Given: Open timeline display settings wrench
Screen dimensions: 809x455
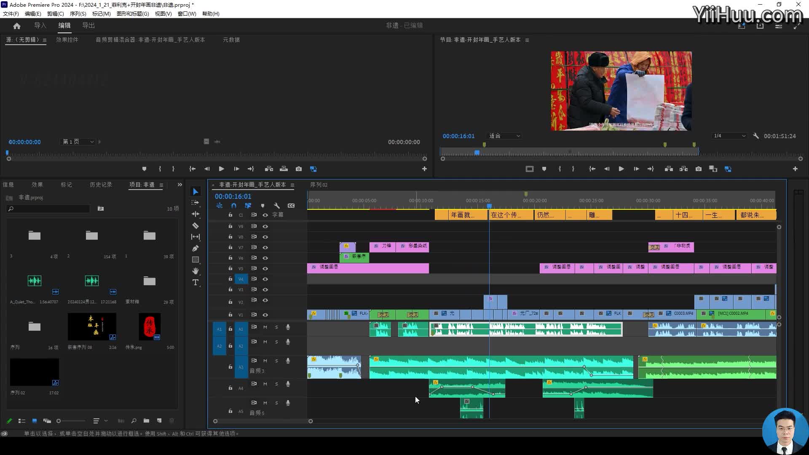Looking at the screenshot, I should pyautogui.click(x=277, y=206).
